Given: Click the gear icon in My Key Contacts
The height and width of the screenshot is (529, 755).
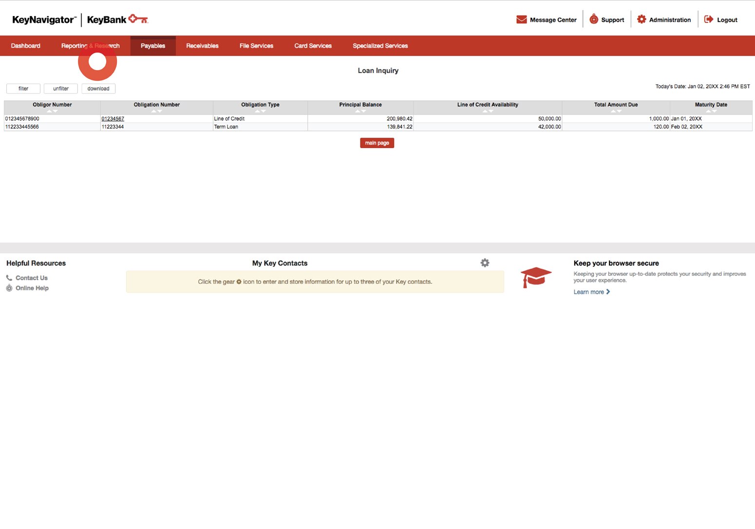Looking at the screenshot, I should pyautogui.click(x=485, y=263).
